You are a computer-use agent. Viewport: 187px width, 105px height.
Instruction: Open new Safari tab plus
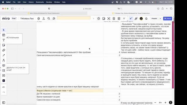point(167,8)
